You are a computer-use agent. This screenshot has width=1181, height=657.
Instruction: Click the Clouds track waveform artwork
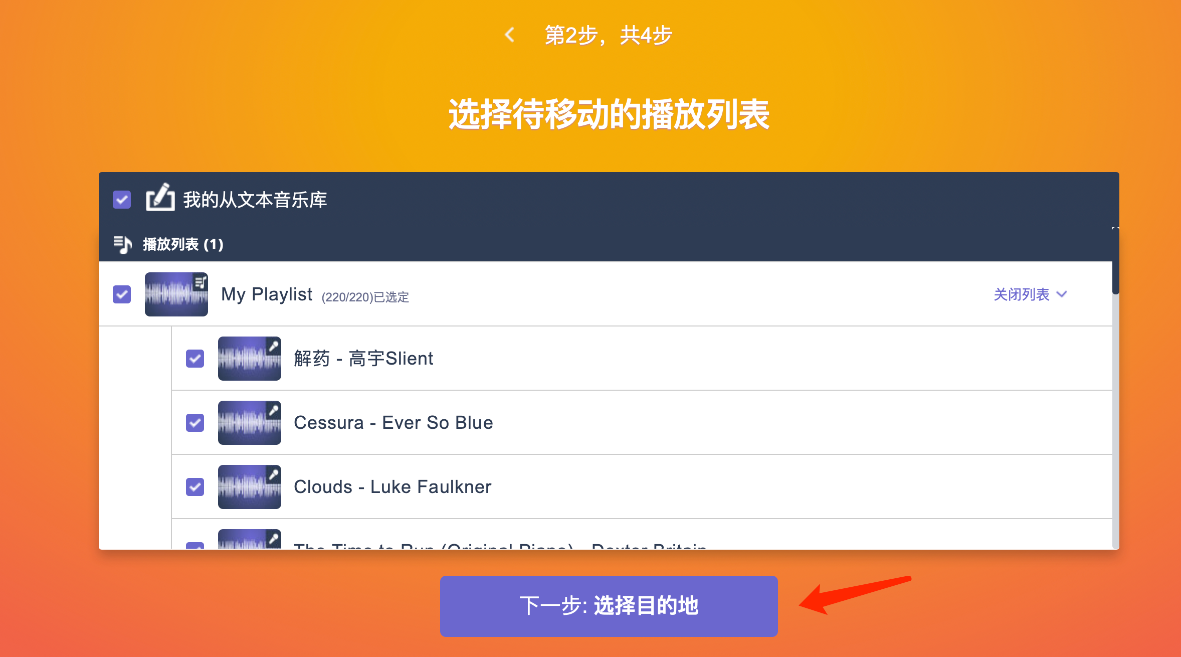249,487
